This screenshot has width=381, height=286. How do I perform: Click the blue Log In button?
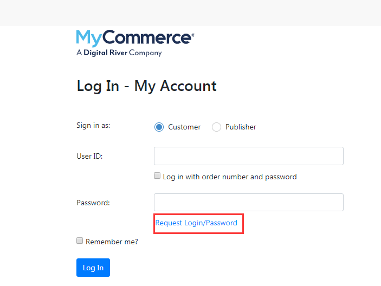93,268
